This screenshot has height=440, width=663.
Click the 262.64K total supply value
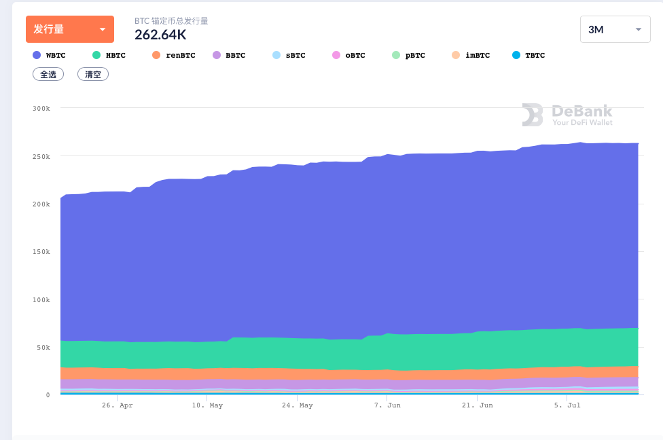click(x=160, y=35)
